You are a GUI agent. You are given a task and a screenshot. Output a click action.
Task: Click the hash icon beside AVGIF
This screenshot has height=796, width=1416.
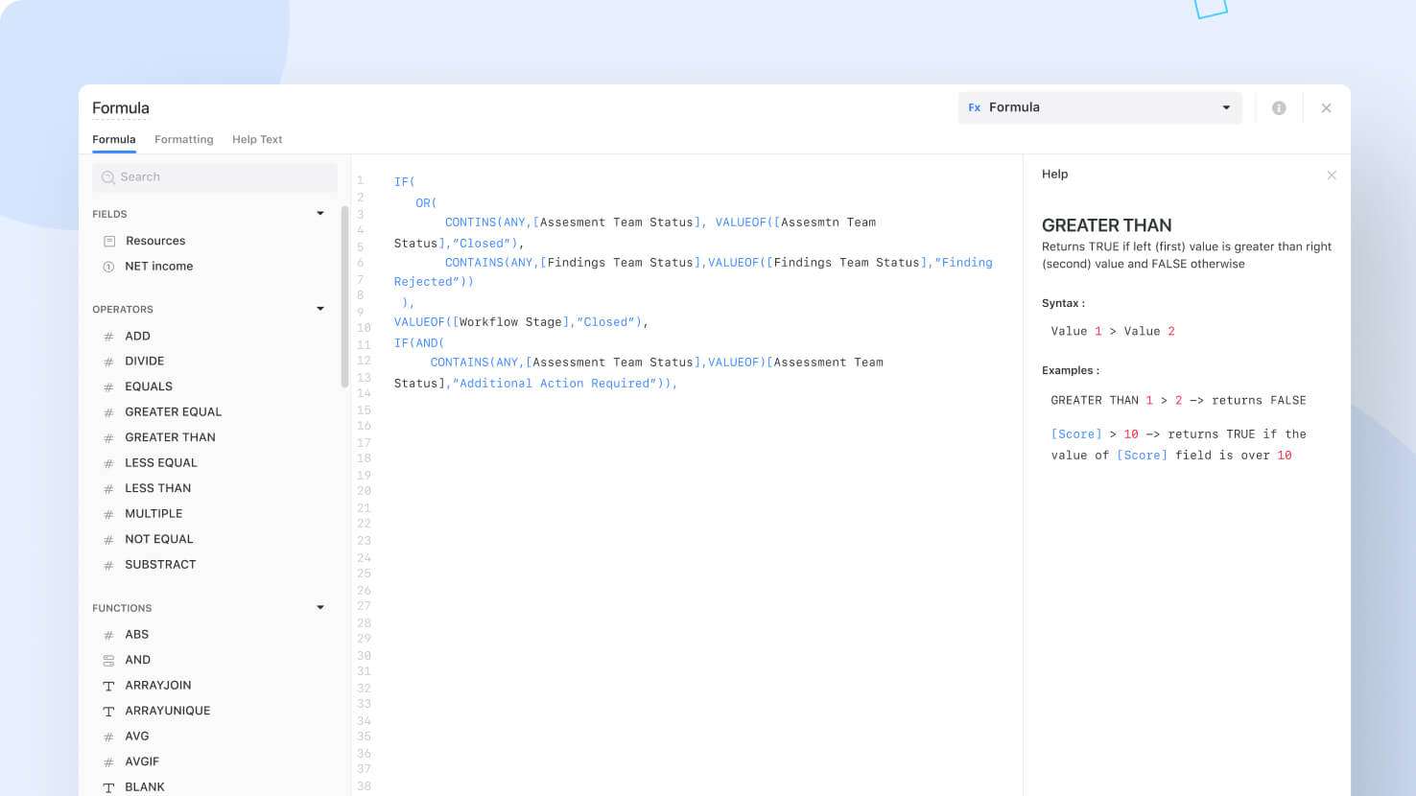(108, 762)
